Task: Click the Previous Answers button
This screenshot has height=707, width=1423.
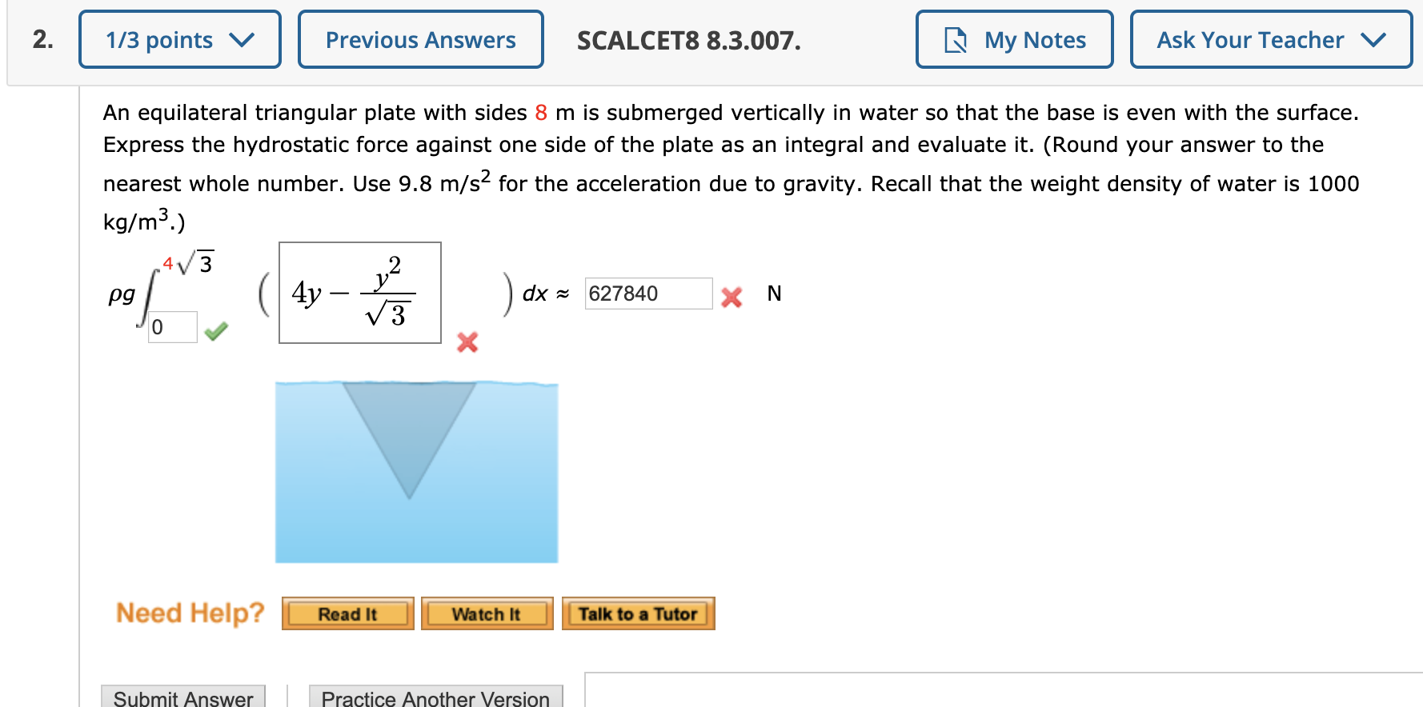Action: tap(420, 39)
